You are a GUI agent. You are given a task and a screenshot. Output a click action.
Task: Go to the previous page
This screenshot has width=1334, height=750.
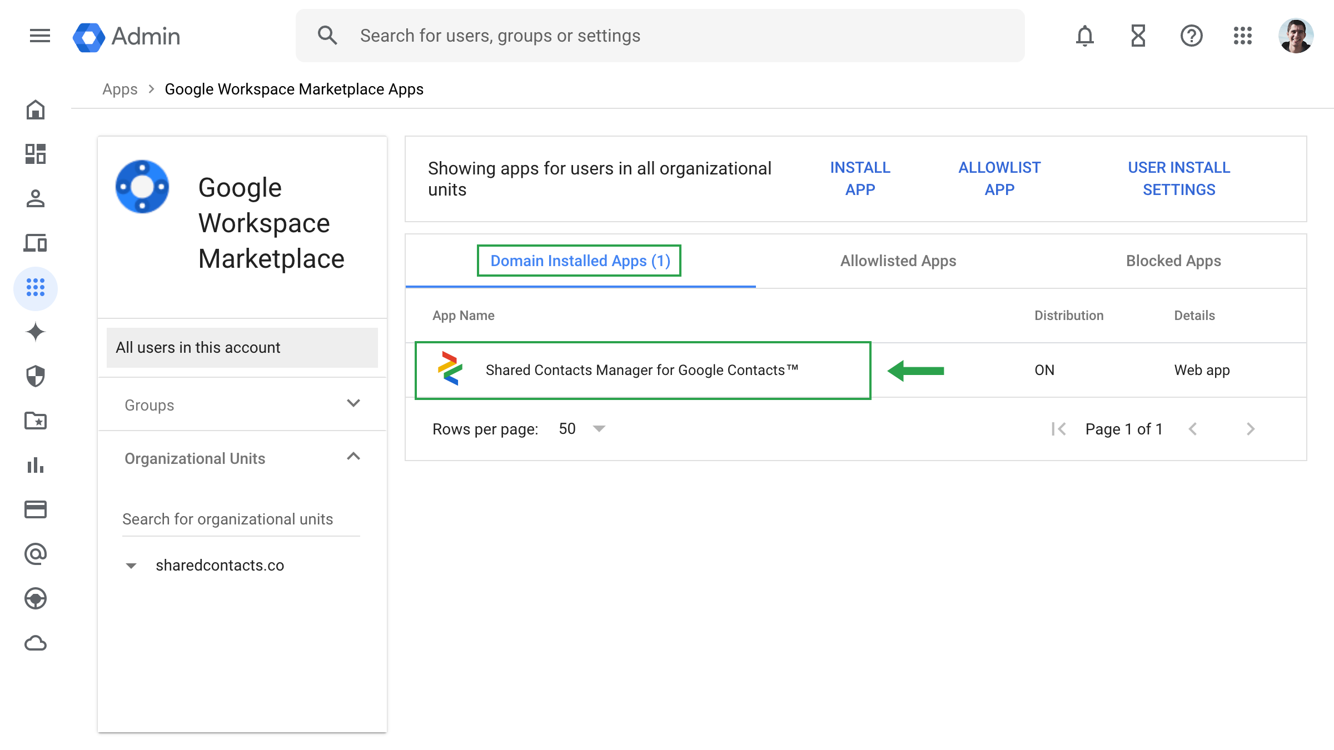(x=1193, y=429)
